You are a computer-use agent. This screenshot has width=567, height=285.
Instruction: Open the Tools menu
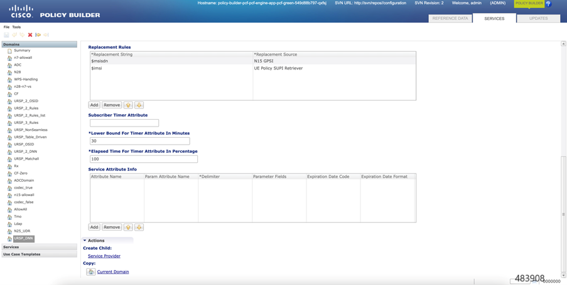pos(16,27)
